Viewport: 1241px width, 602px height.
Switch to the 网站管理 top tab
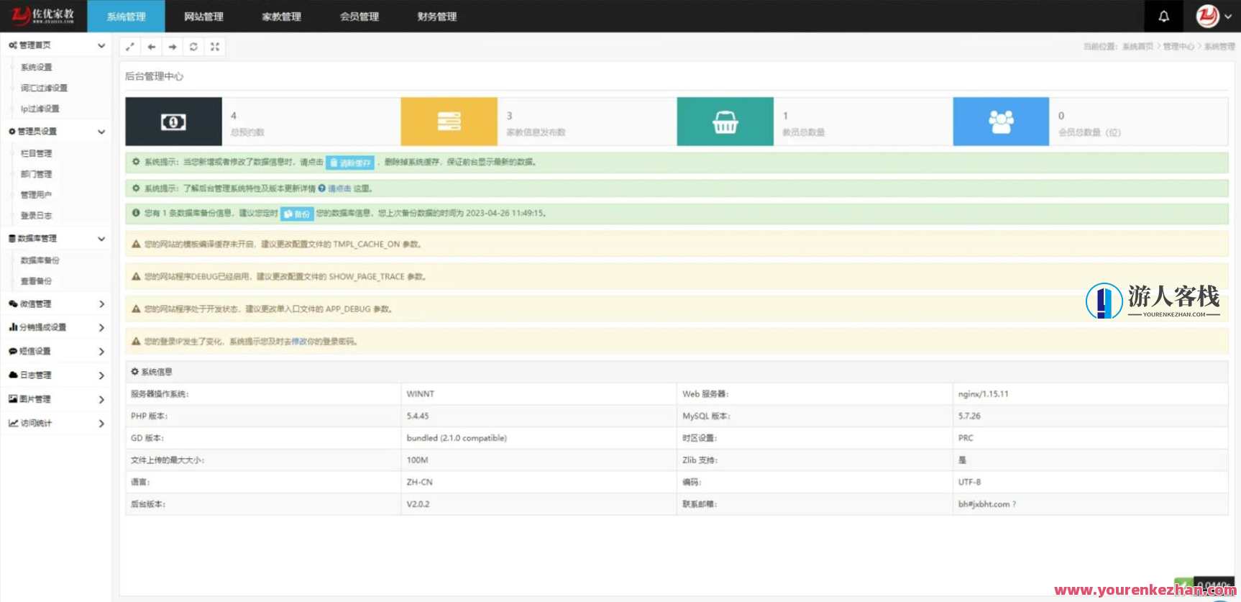pyautogui.click(x=203, y=17)
